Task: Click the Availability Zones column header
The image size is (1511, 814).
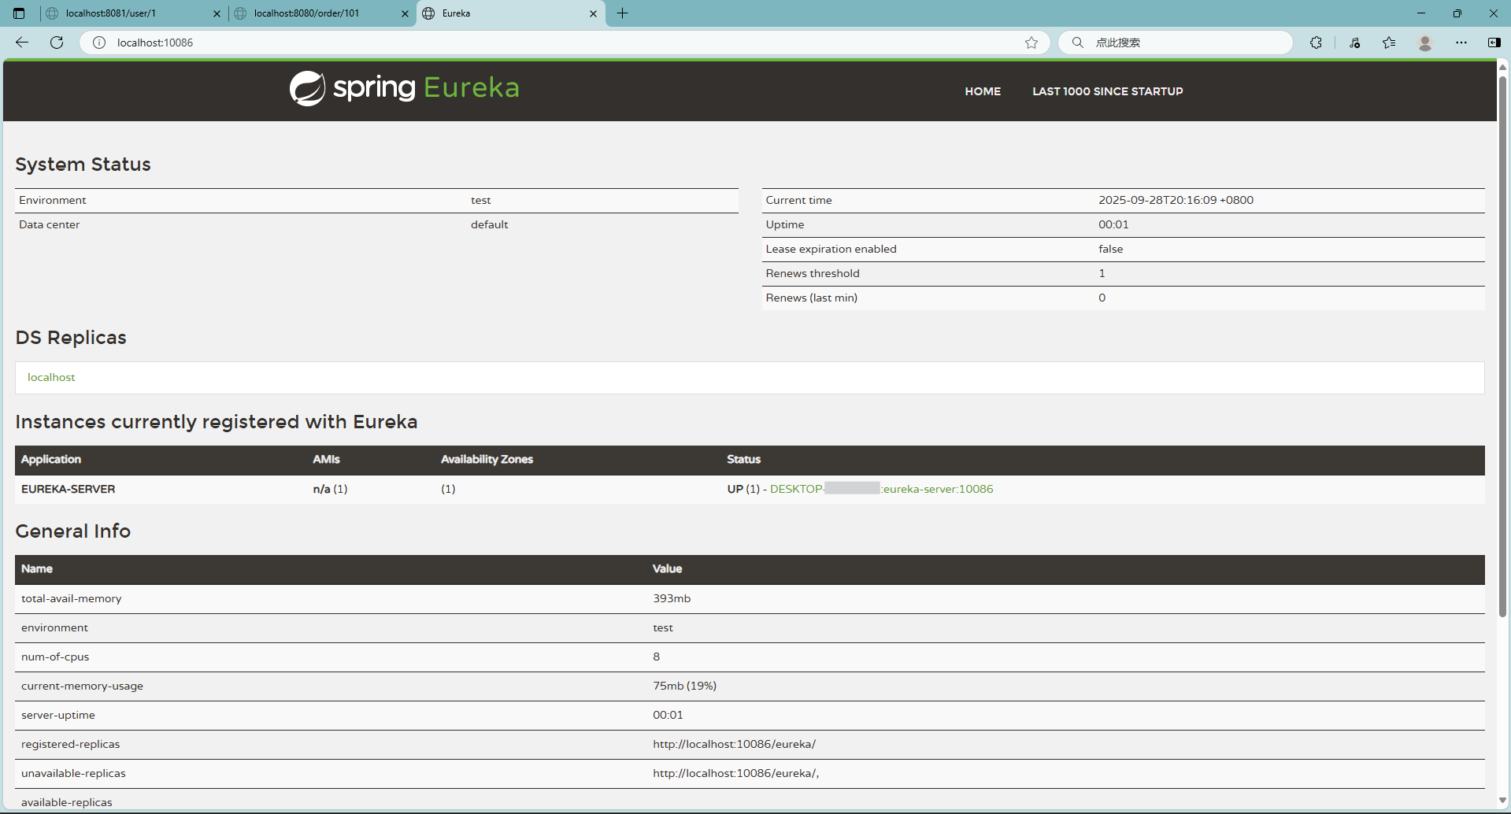Action: [487, 459]
